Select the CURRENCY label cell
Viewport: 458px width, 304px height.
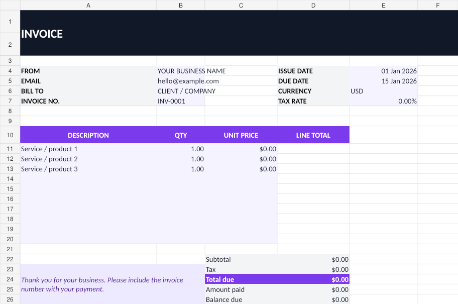click(313, 91)
